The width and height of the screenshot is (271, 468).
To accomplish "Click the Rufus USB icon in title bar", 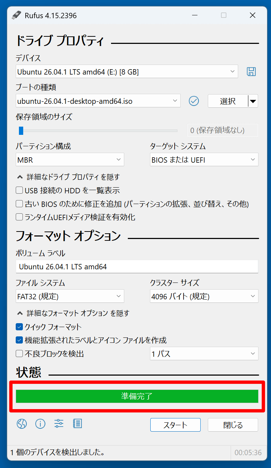I will point(16,15).
